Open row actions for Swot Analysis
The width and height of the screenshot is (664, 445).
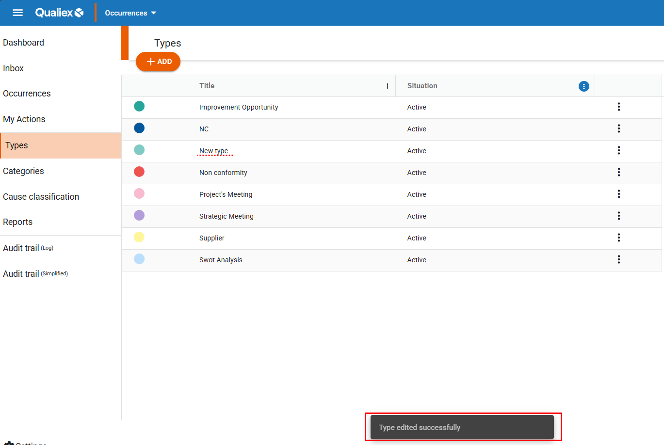click(x=618, y=259)
